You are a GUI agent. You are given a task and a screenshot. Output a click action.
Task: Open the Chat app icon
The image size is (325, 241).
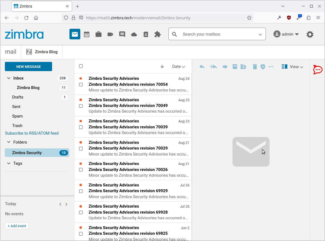click(x=122, y=34)
